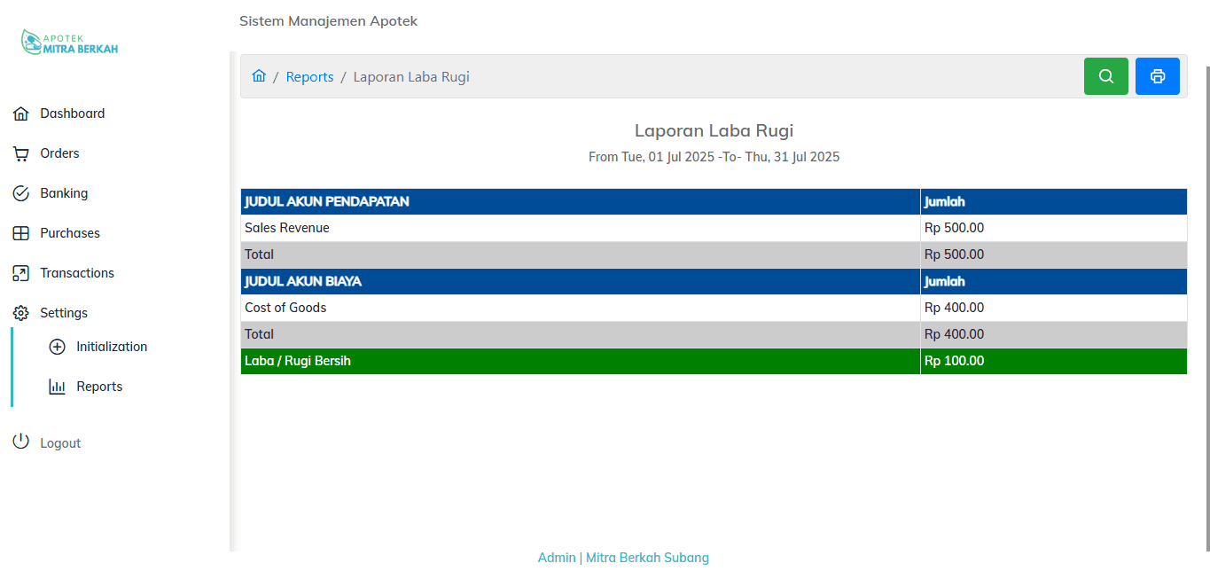Click the home icon in breadcrumb
This screenshot has height=571, width=1210.
[259, 76]
